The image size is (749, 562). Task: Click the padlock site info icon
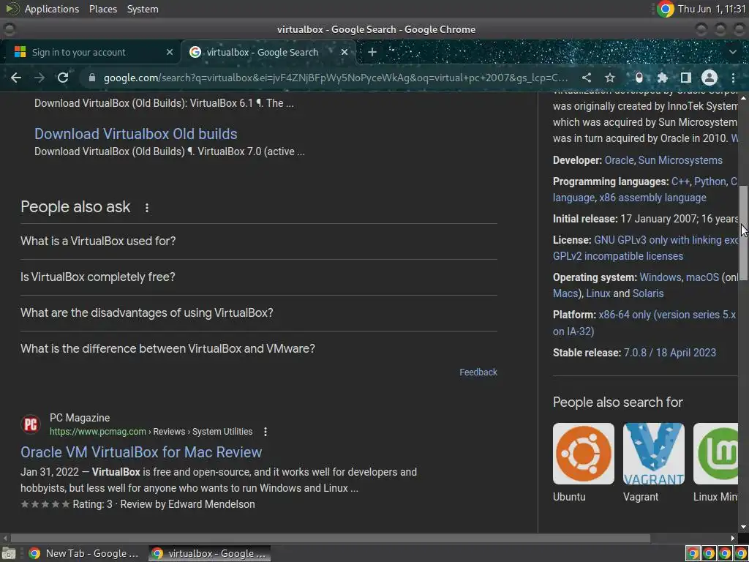(x=92, y=78)
